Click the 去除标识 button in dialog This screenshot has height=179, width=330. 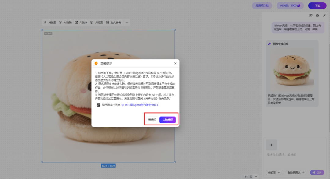167,120
